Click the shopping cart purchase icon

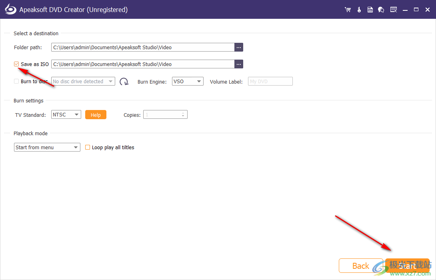(x=348, y=10)
